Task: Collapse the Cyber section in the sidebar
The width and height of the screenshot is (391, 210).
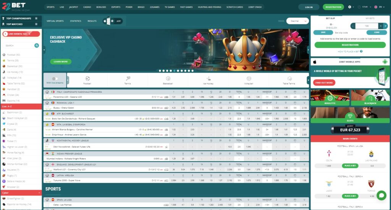Action: 39,193
